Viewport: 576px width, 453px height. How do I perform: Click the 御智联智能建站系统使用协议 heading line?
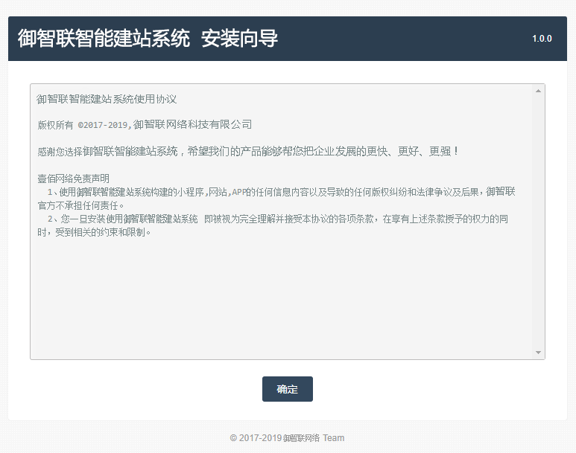[x=107, y=99]
